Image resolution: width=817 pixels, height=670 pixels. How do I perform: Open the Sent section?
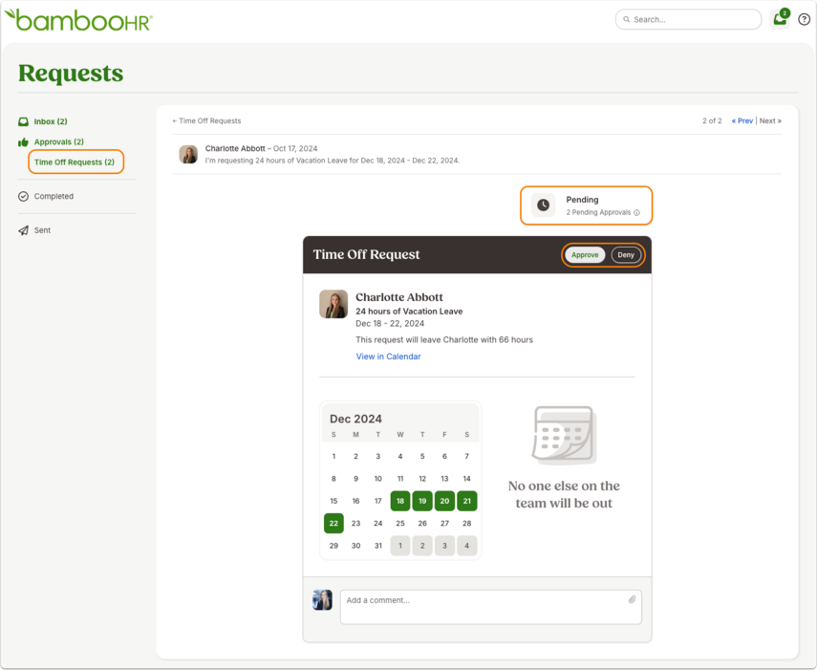click(x=42, y=230)
